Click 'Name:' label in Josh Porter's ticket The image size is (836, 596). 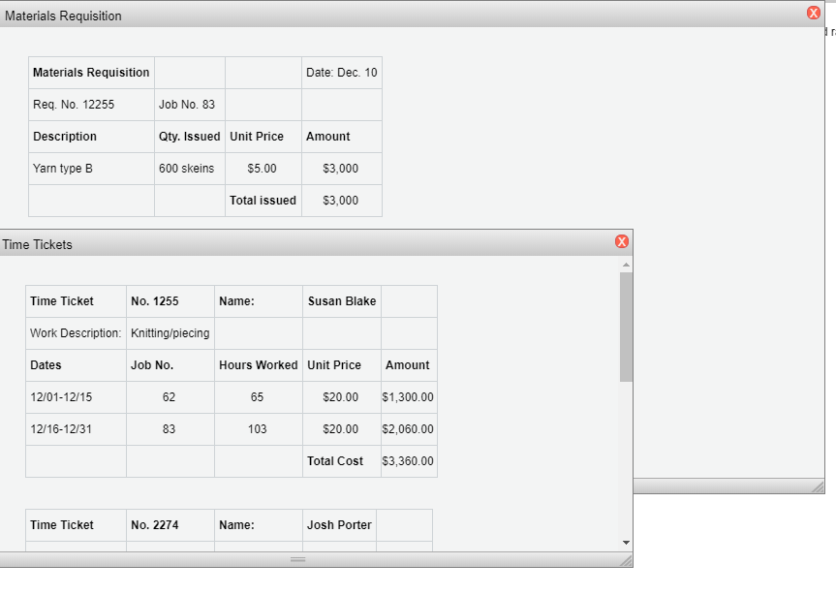click(236, 525)
